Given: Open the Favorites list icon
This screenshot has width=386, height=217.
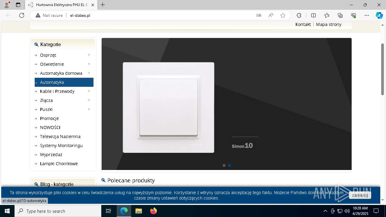Looking at the screenshot, I should pos(327,15).
